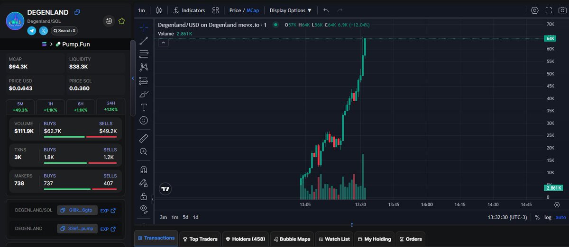Open the 1m interval selector
569x247 pixels.
[141, 10]
